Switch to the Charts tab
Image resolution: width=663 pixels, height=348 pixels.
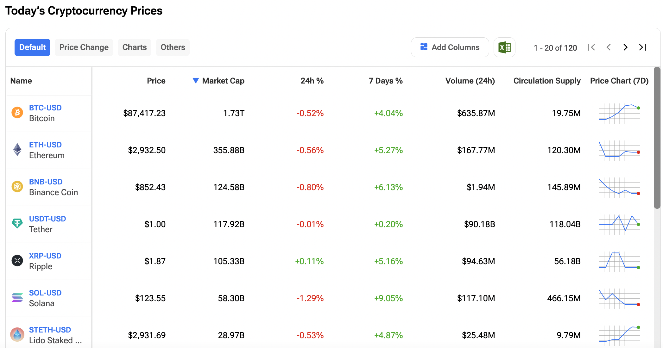[135, 47]
